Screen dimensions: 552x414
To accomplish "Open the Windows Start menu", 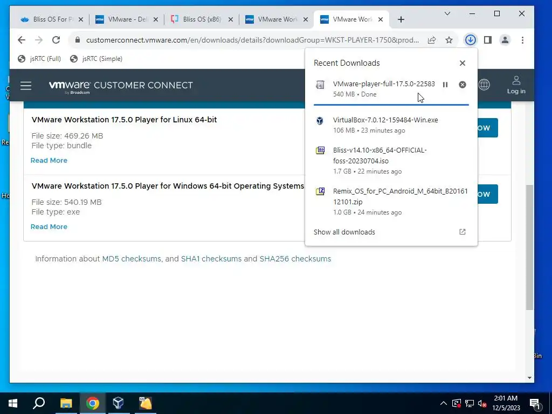I will [x=13, y=403].
